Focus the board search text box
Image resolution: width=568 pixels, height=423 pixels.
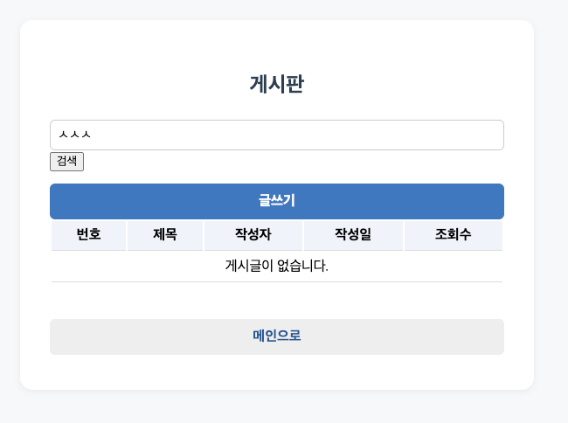pos(277,135)
